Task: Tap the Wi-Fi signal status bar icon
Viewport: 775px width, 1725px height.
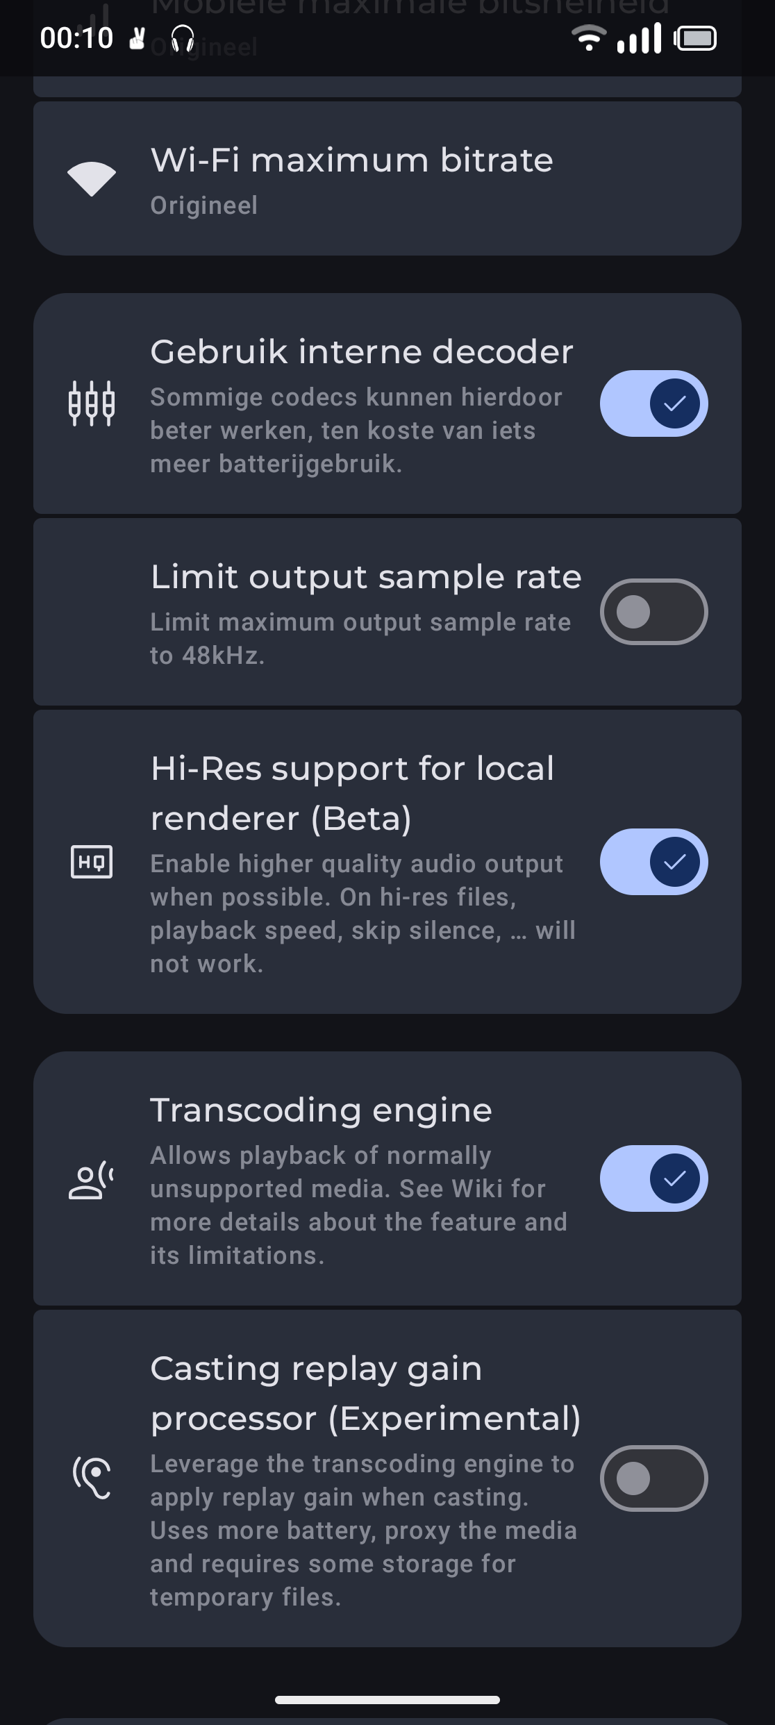Action: (x=588, y=38)
